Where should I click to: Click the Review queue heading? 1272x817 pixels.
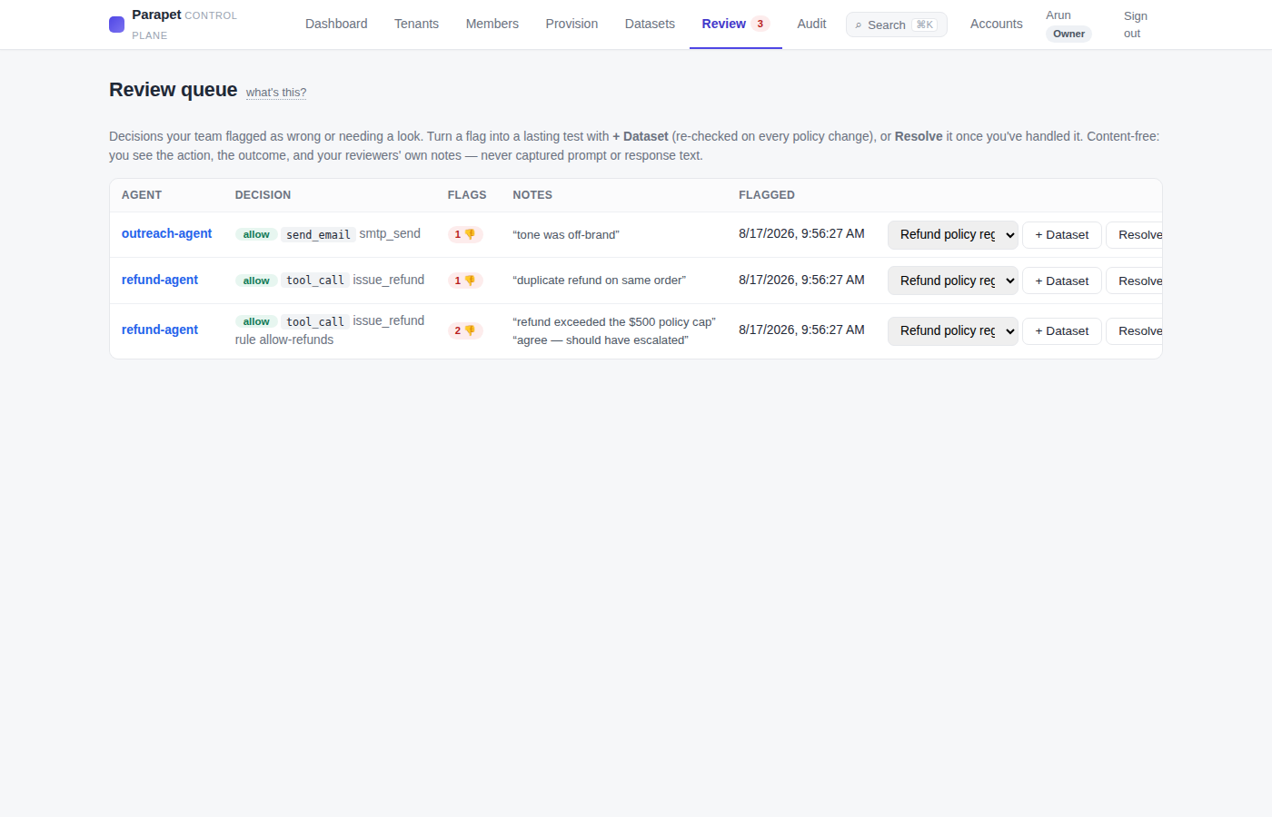pos(174,90)
